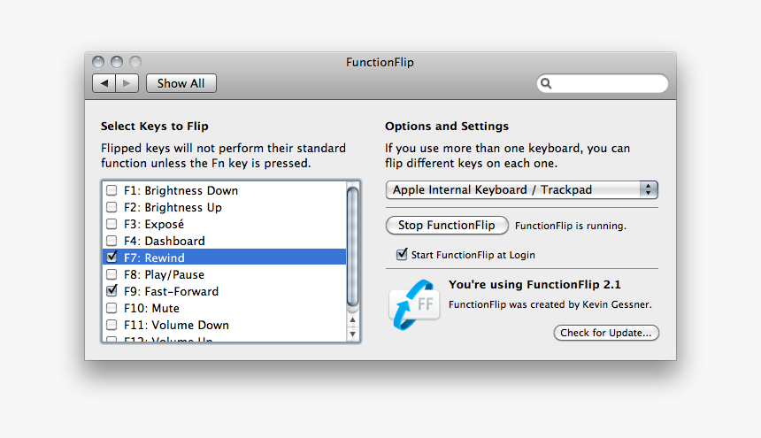
Task: Click Check for Update button
Action: (x=606, y=333)
